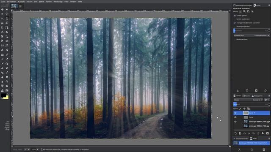Switch to the Pinsel tab

click(257, 5)
